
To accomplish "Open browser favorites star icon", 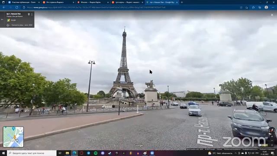I will click(253, 7).
